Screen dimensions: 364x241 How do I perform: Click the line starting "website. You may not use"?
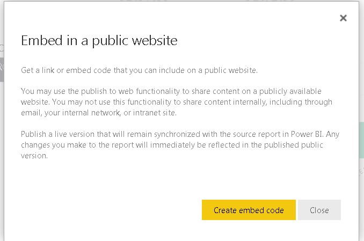[177, 102]
